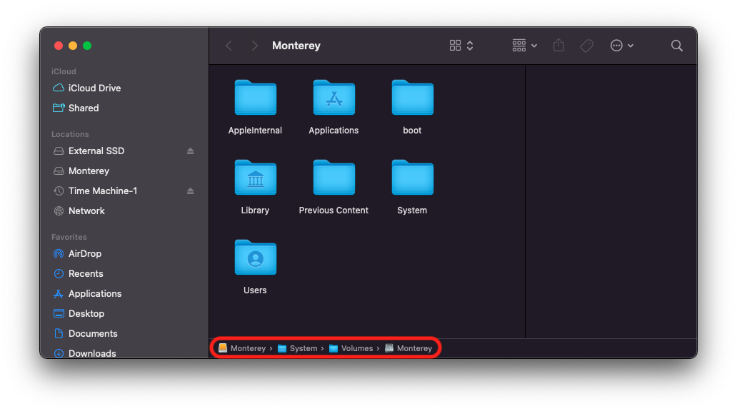Click the last Monterey path bar item
This screenshot has width=737, height=411.
point(408,348)
